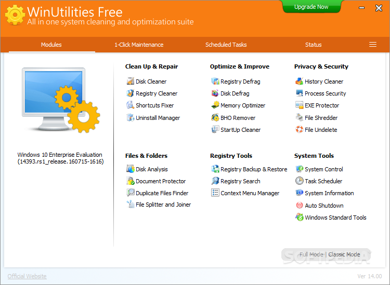Click the Disk Analysis icon
This screenshot has width=390, height=285.
tap(131, 169)
